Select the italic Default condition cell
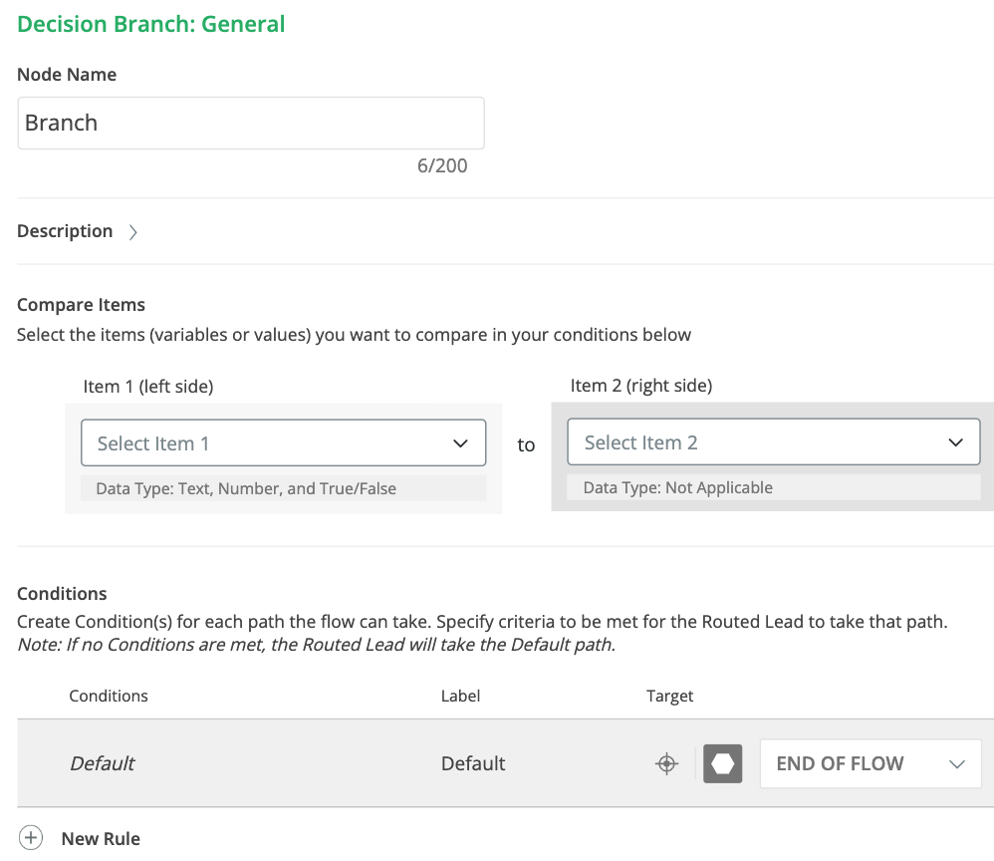 102,763
